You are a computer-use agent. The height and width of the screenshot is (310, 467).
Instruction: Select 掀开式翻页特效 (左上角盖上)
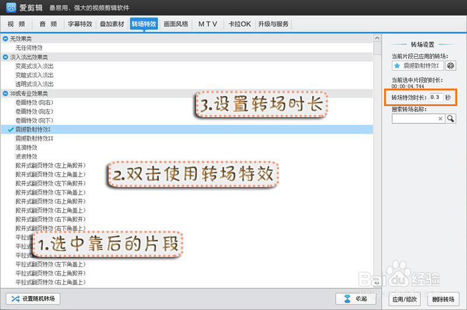point(50,174)
